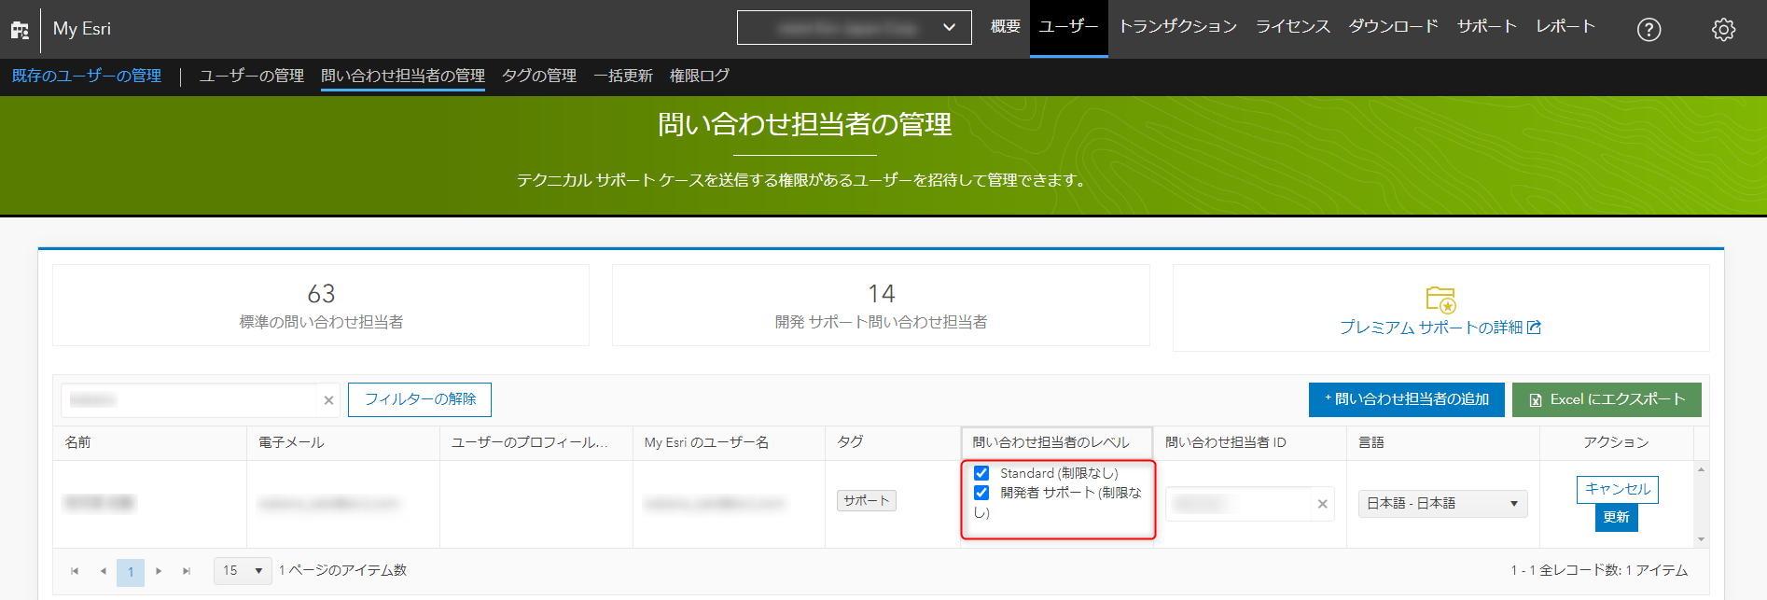Open the 日本語 - 日本語 language dropdown
Screen dimensions: 1767x600
pyautogui.click(x=1442, y=504)
